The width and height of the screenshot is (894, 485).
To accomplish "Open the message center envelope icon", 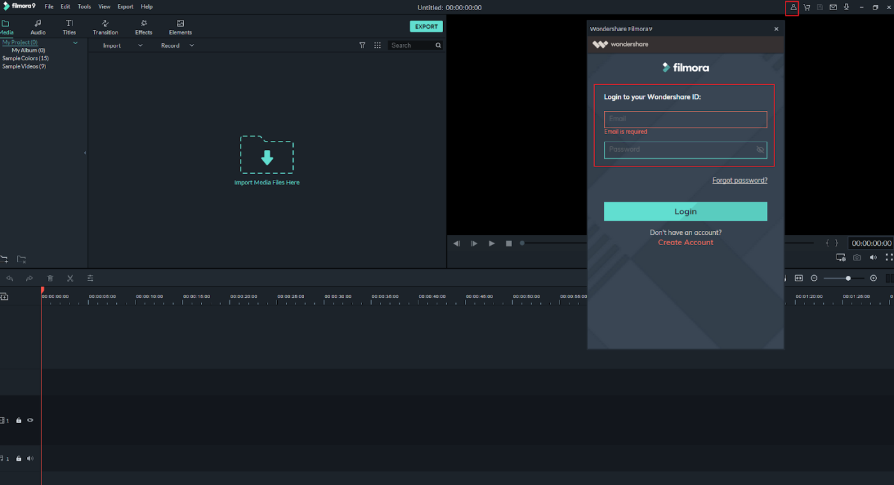I will [x=833, y=8].
